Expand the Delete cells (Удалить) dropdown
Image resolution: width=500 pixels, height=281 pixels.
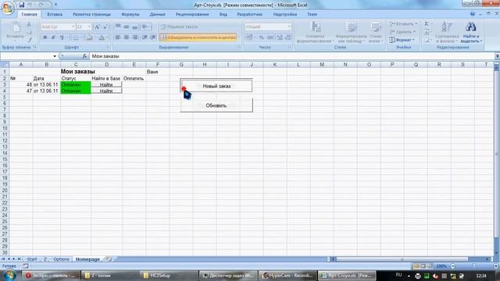(414, 32)
